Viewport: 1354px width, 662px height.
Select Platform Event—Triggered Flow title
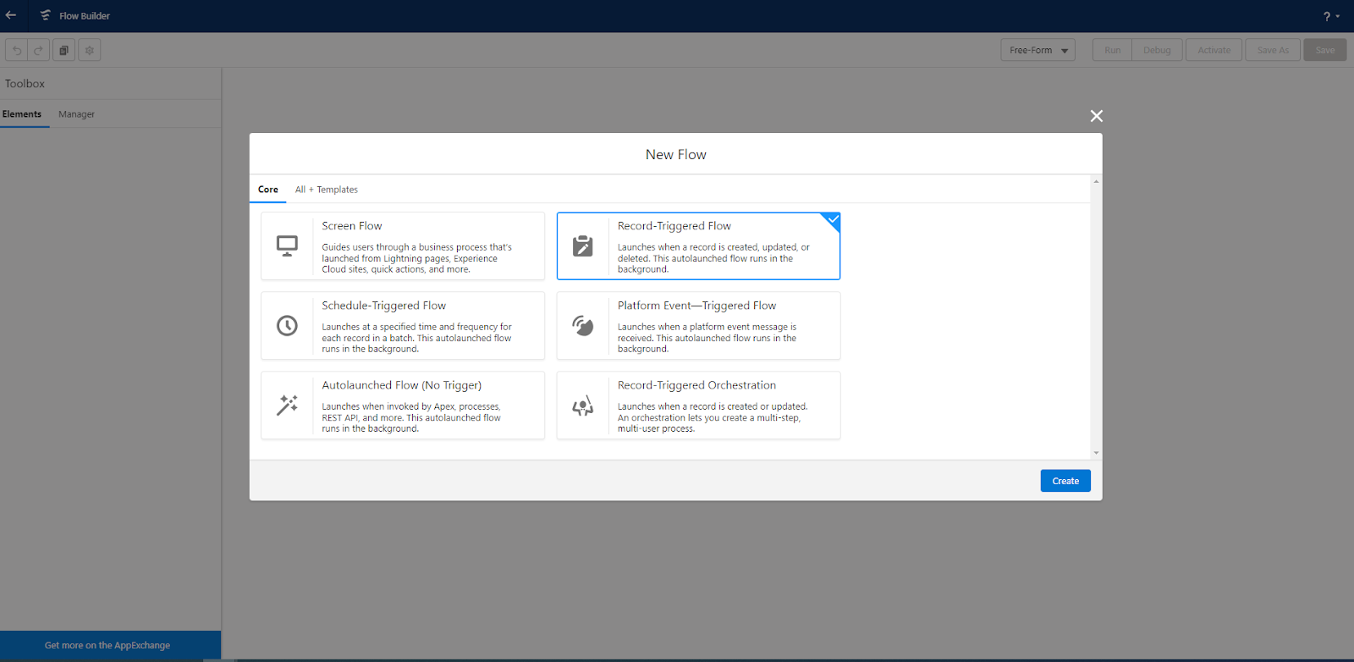696,306
